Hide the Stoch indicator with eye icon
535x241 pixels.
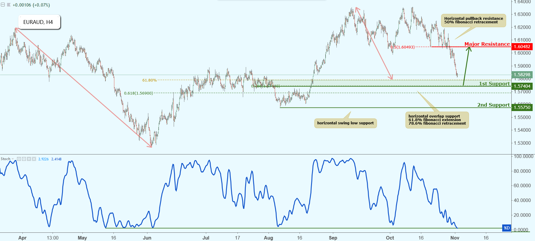[x=19, y=159]
